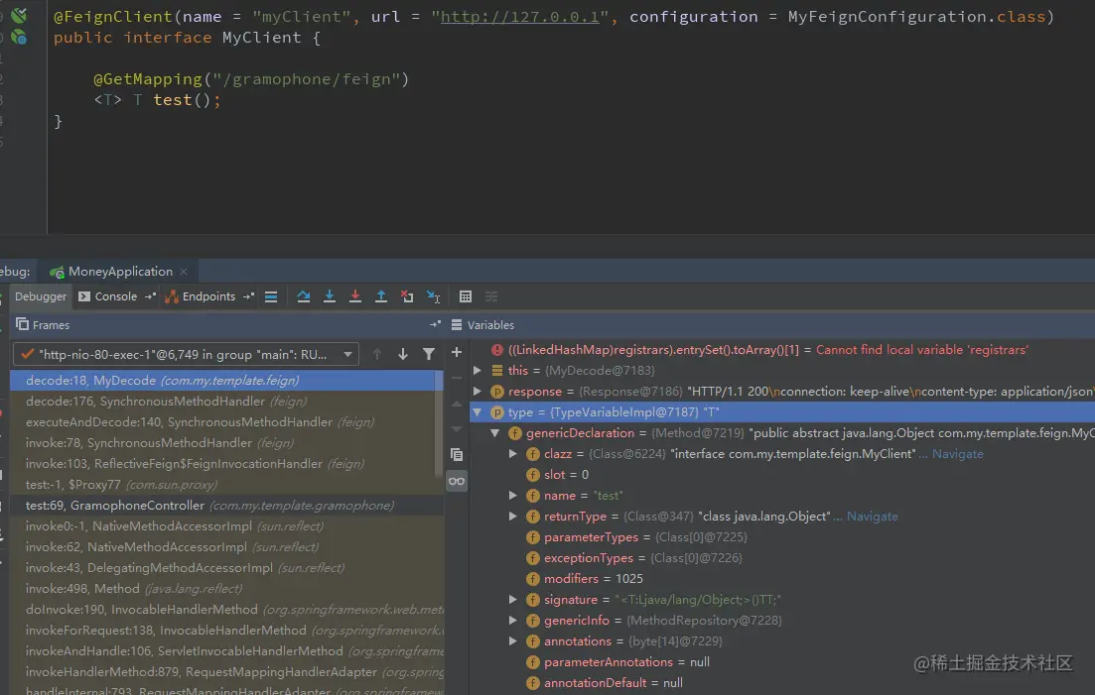Expand the returnType field node
The height and width of the screenshot is (695, 1095).
pos(512,516)
